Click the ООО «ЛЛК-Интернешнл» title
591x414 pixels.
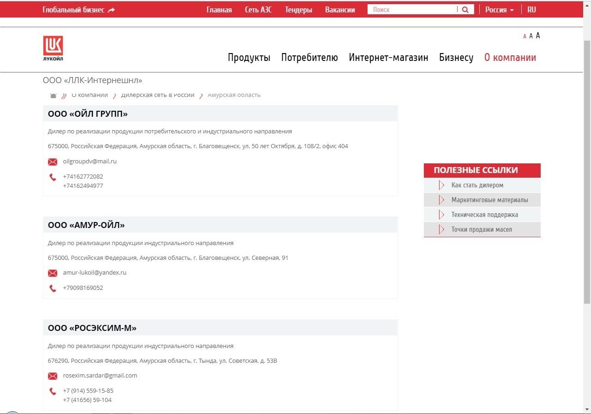pos(92,80)
